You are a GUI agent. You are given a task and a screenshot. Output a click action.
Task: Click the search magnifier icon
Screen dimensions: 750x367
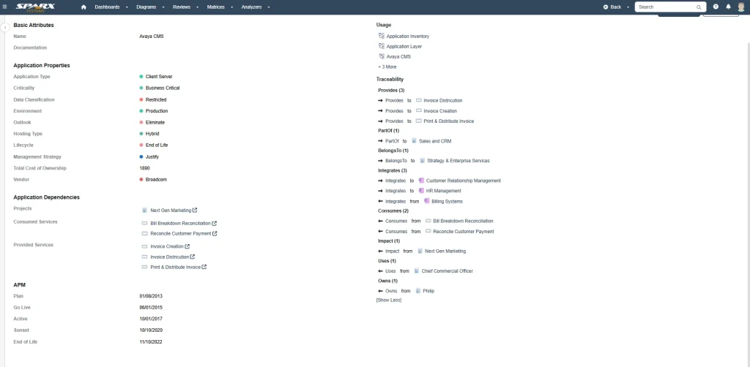pyautogui.click(x=699, y=7)
